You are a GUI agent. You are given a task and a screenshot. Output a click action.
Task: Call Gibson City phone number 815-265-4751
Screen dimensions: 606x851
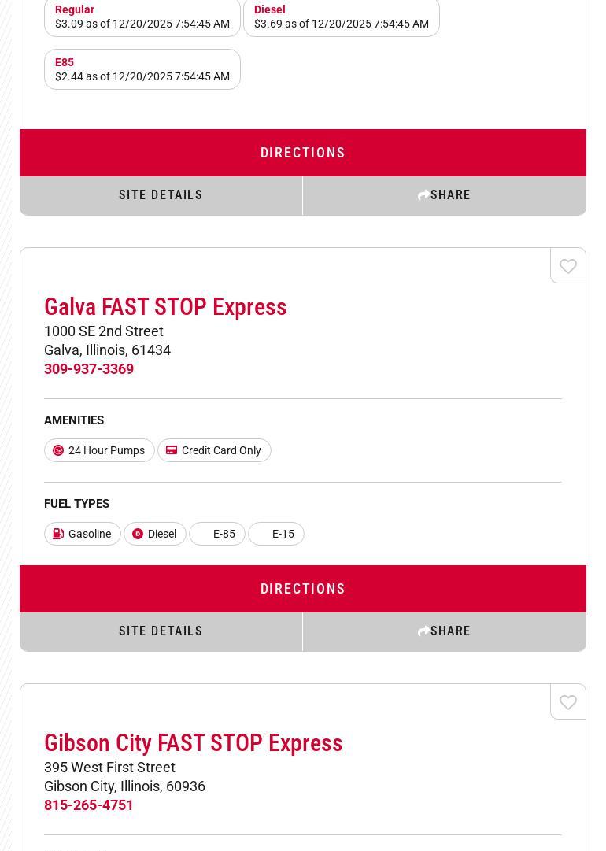pyautogui.click(x=89, y=805)
